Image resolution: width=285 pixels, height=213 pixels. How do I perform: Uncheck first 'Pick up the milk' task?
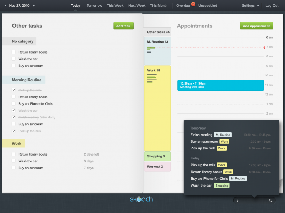(14, 90)
